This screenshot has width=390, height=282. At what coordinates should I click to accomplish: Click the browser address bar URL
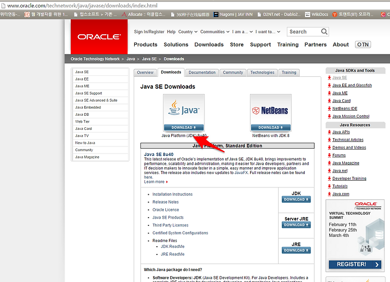pyautogui.click(x=82, y=6)
